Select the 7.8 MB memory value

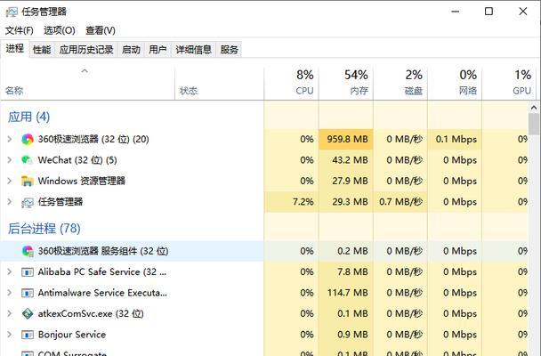pos(352,271)
